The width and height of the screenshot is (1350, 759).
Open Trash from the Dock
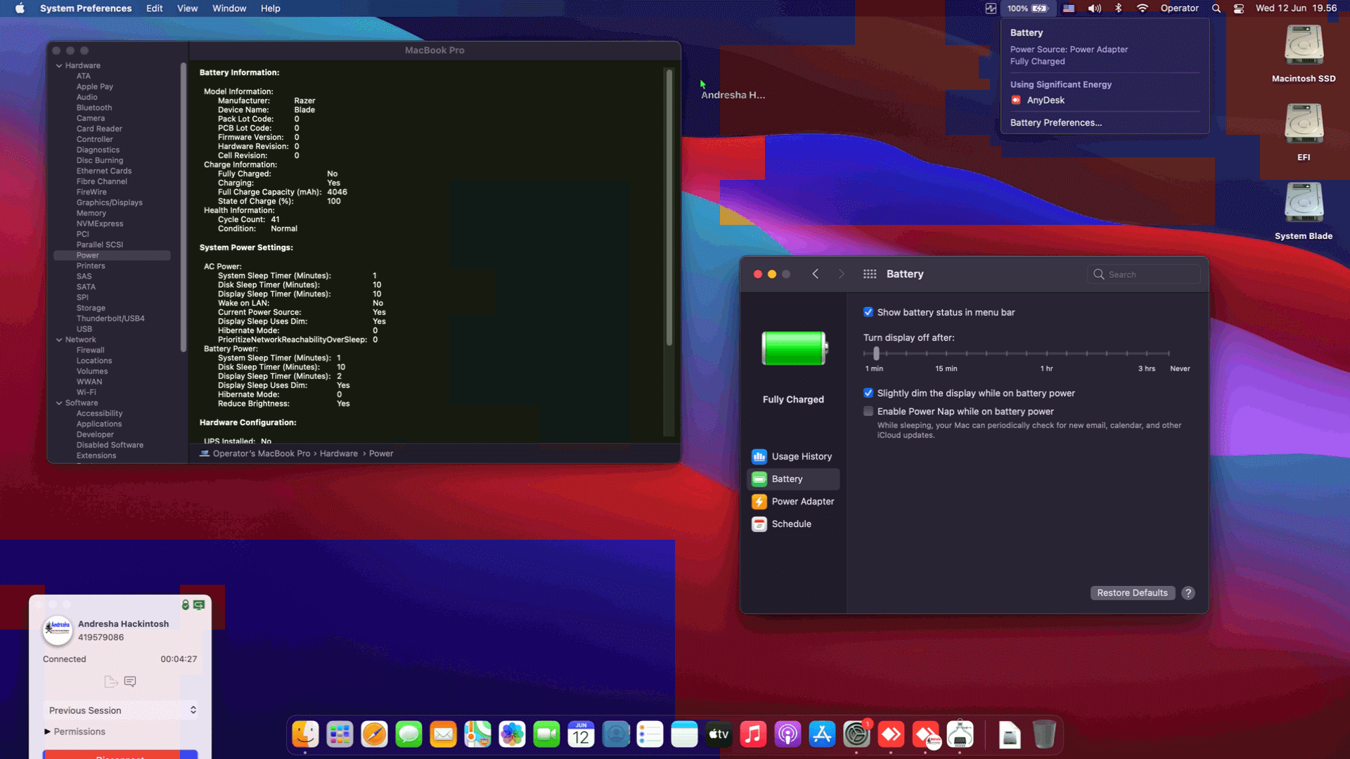coord(1044,735)
